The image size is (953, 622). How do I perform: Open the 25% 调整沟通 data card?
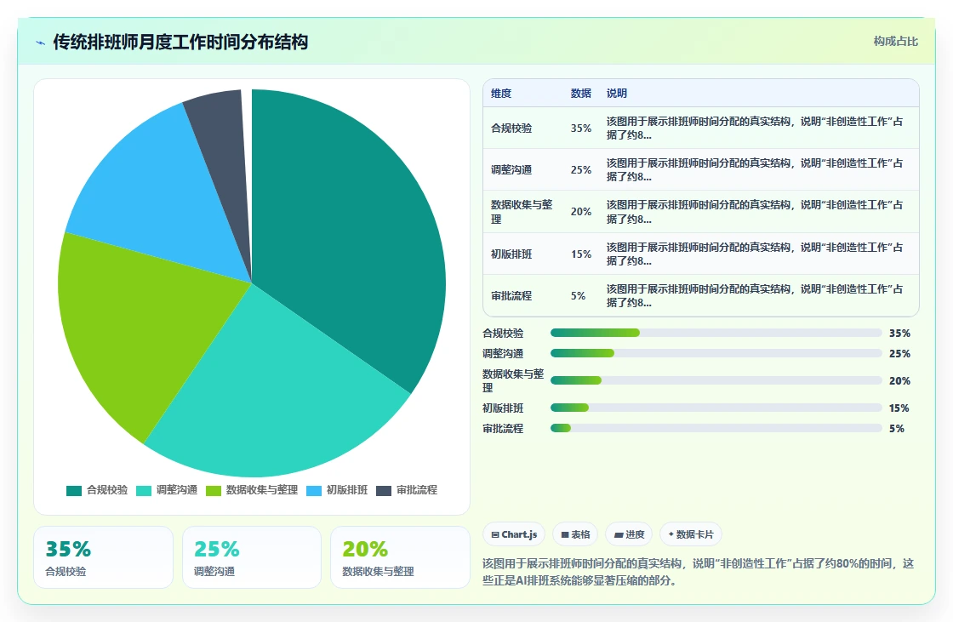tap(252, 557)
